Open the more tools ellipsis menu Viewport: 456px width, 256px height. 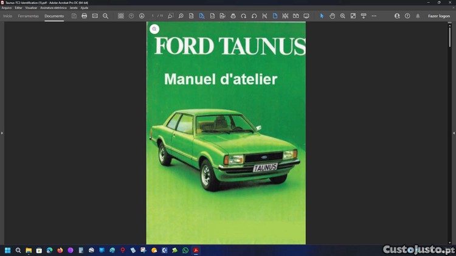tap(374, 16)
